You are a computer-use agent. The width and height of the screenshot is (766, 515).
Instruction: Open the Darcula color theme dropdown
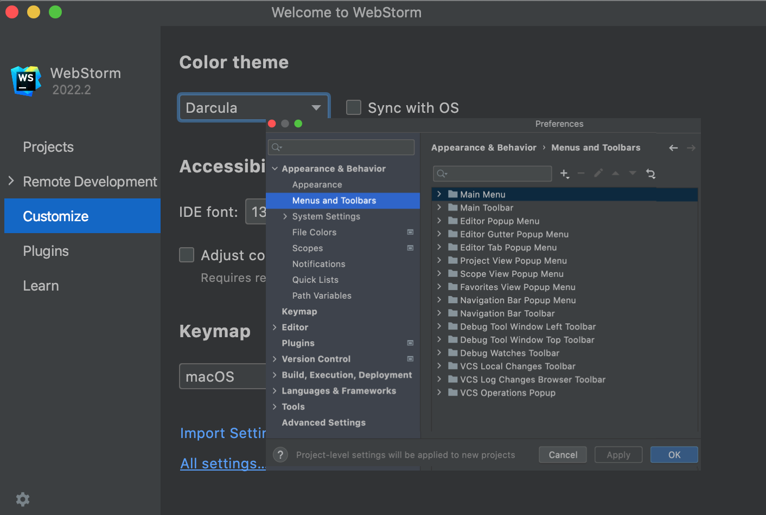coord(254,107)
